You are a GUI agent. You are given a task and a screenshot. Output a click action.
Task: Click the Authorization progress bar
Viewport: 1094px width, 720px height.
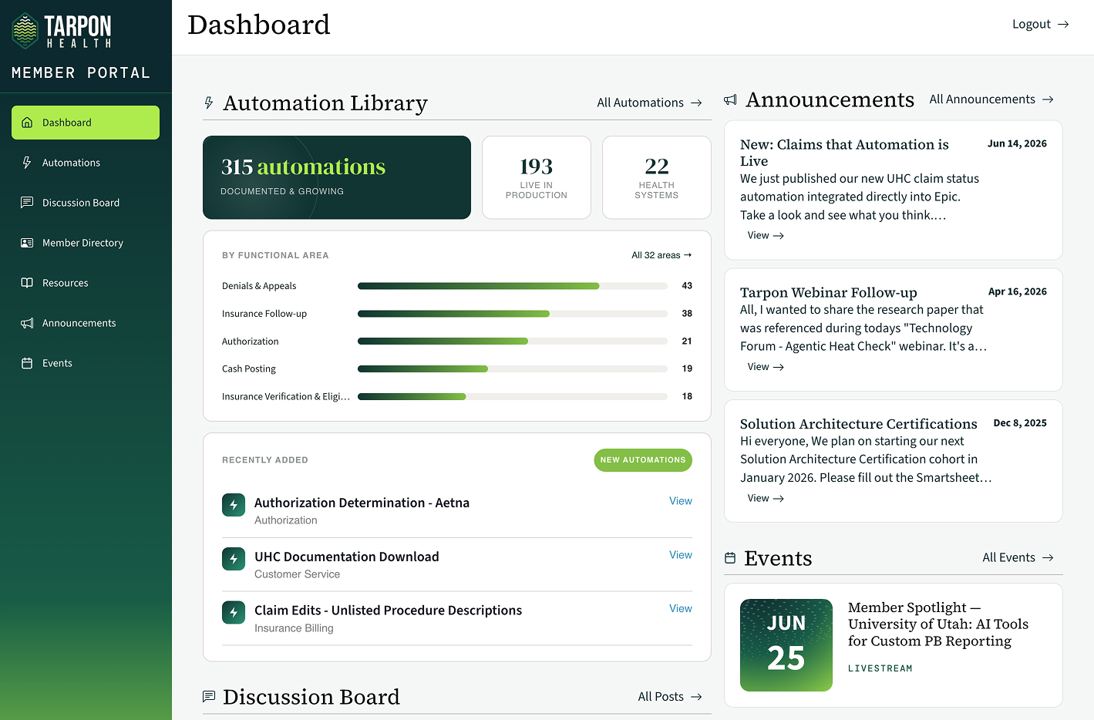[513, 341]
